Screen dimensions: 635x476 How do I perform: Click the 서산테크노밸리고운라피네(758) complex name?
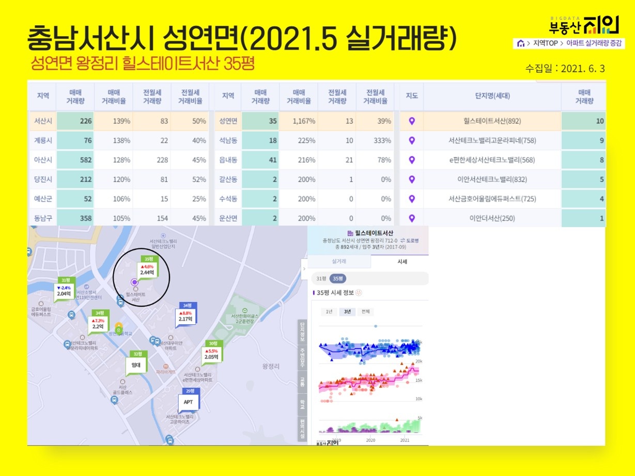(x=492, y=140)
